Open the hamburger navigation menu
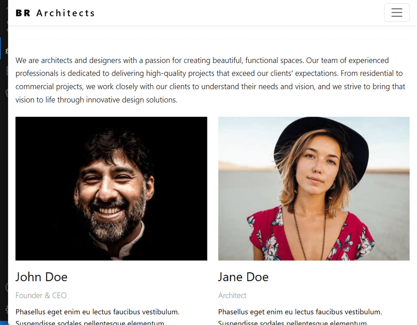Viewport: 417px width, 325px height. pyautogui.click(x=397, y=13)
